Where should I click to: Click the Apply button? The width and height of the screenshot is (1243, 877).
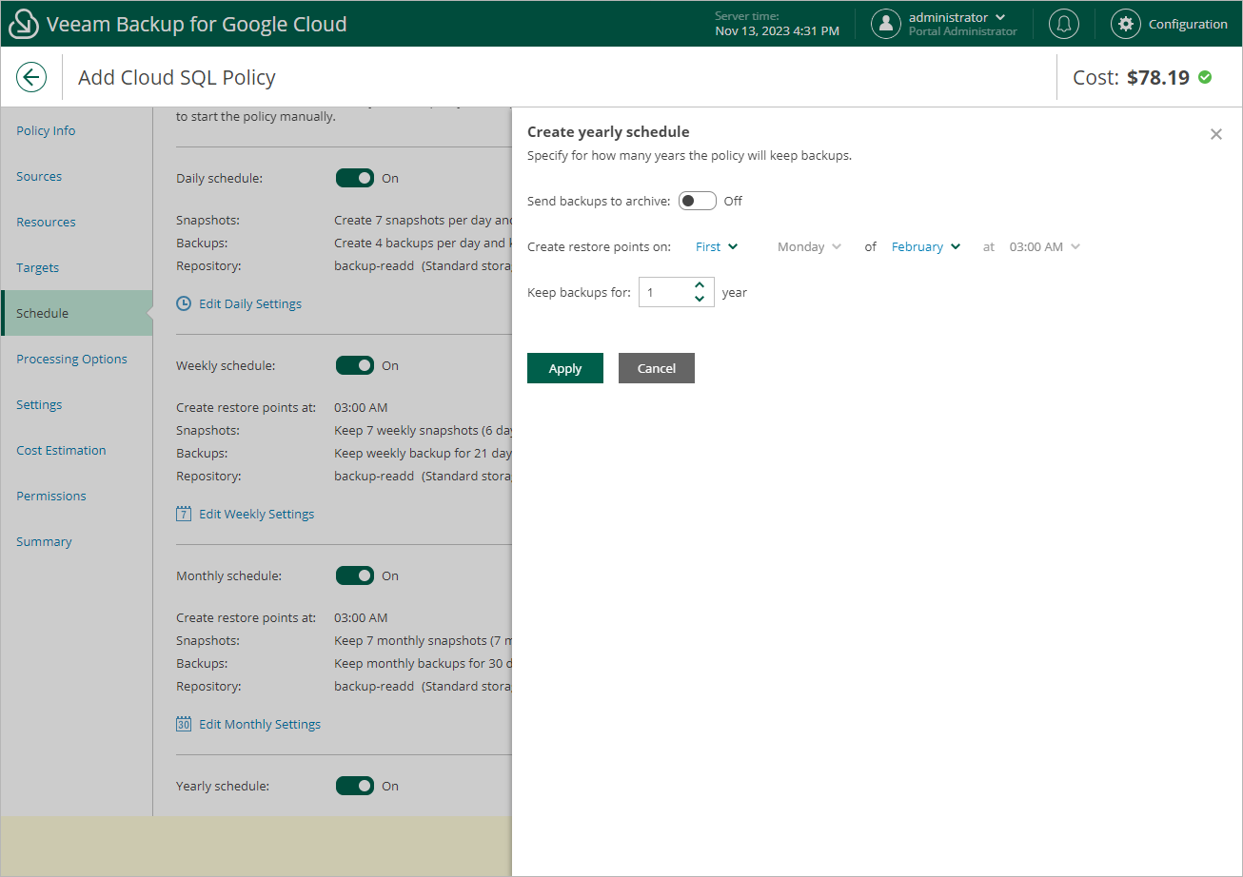coord(565,368)
